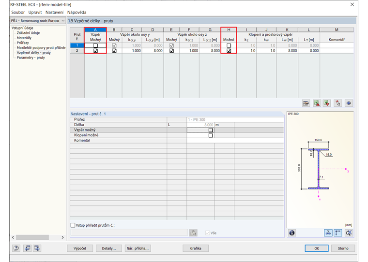
Task: Click Průřez value 1 - IPE 300
Action: pyautogui.click(x=235, y=119)
